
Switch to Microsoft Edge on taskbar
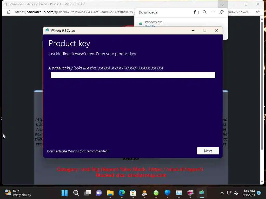pyautogui.click(x=122, y=193)
